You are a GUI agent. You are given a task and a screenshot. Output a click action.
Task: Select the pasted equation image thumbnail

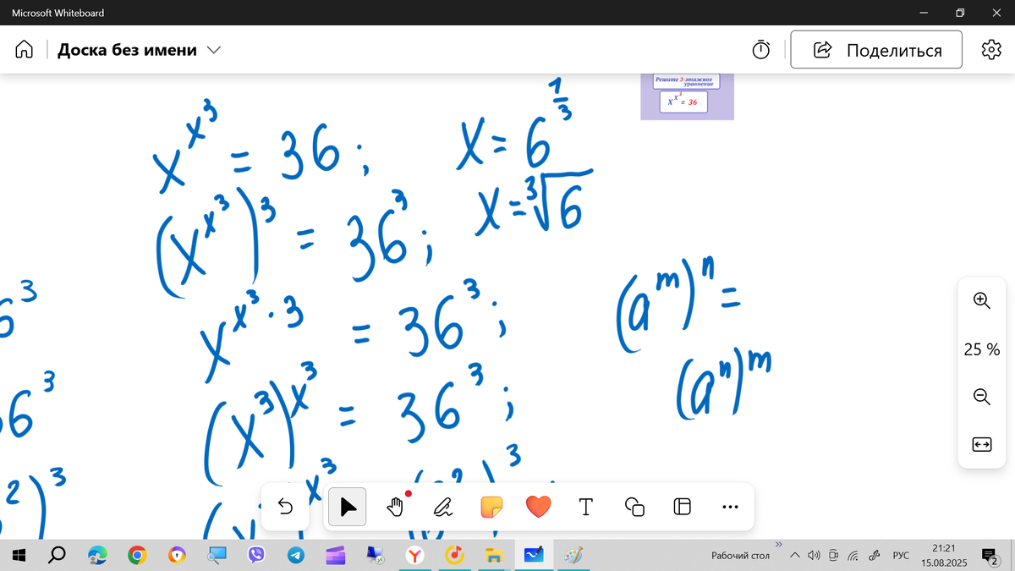click(687, 96)
